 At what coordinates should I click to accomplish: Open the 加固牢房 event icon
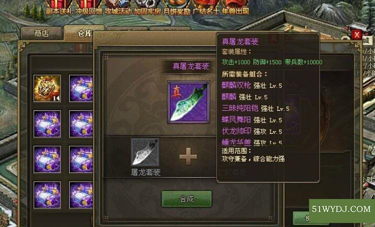coord(147,7)
